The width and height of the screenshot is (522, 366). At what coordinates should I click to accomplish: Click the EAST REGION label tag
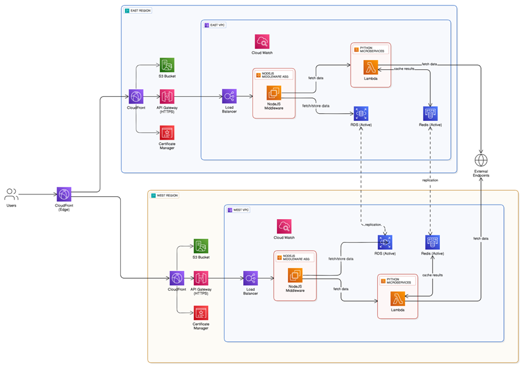point(138,10)
